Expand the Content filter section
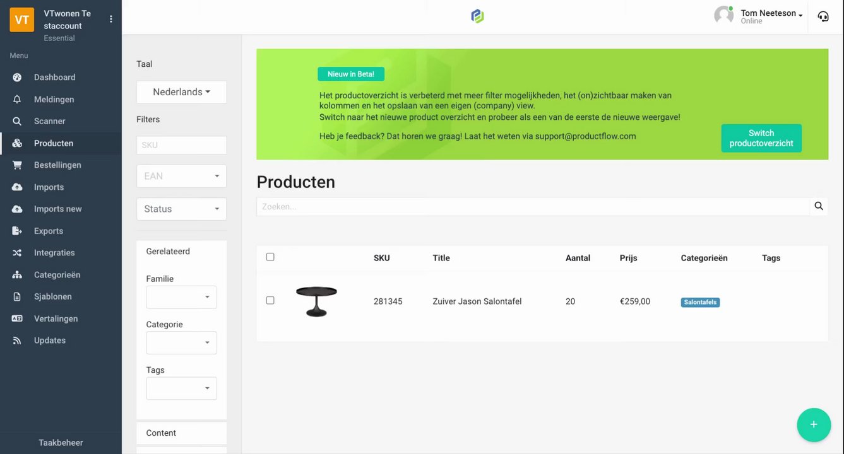Image resolution: width=844 pixels, height=454 pixels. (181, 433)
